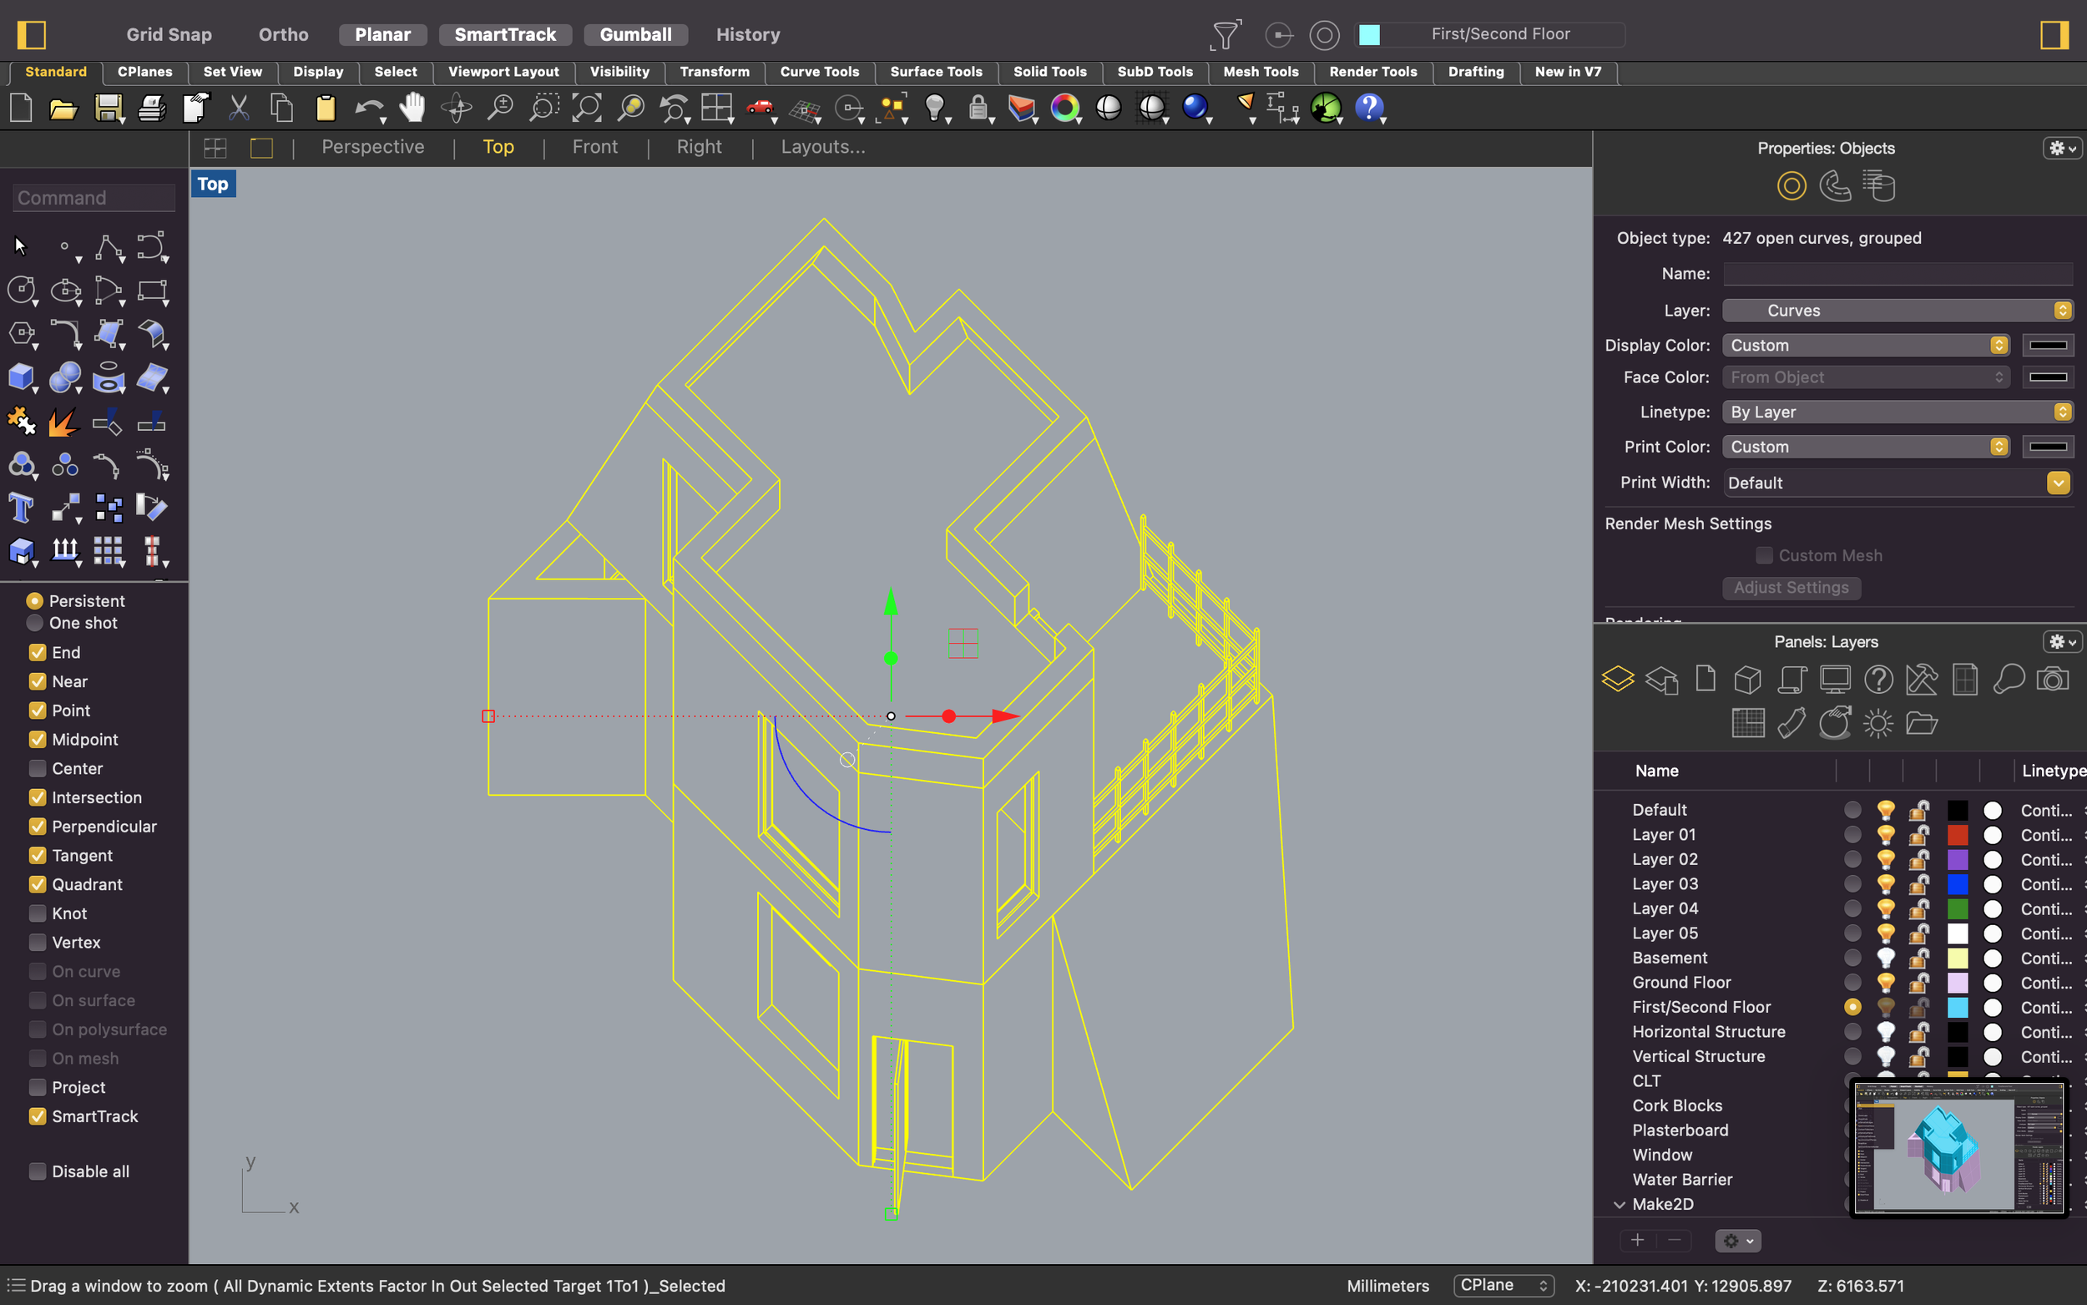2087x1305 pixels.
Task: Open the camera Snapshots panel icon
Action: pyautogui.click(x=2052, y=680)
